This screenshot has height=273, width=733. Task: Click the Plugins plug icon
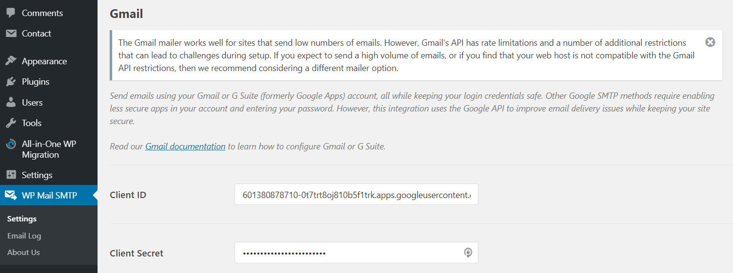pos(11,81)
